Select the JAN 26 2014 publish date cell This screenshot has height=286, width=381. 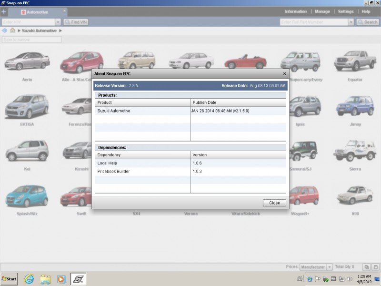click(238, 111)
